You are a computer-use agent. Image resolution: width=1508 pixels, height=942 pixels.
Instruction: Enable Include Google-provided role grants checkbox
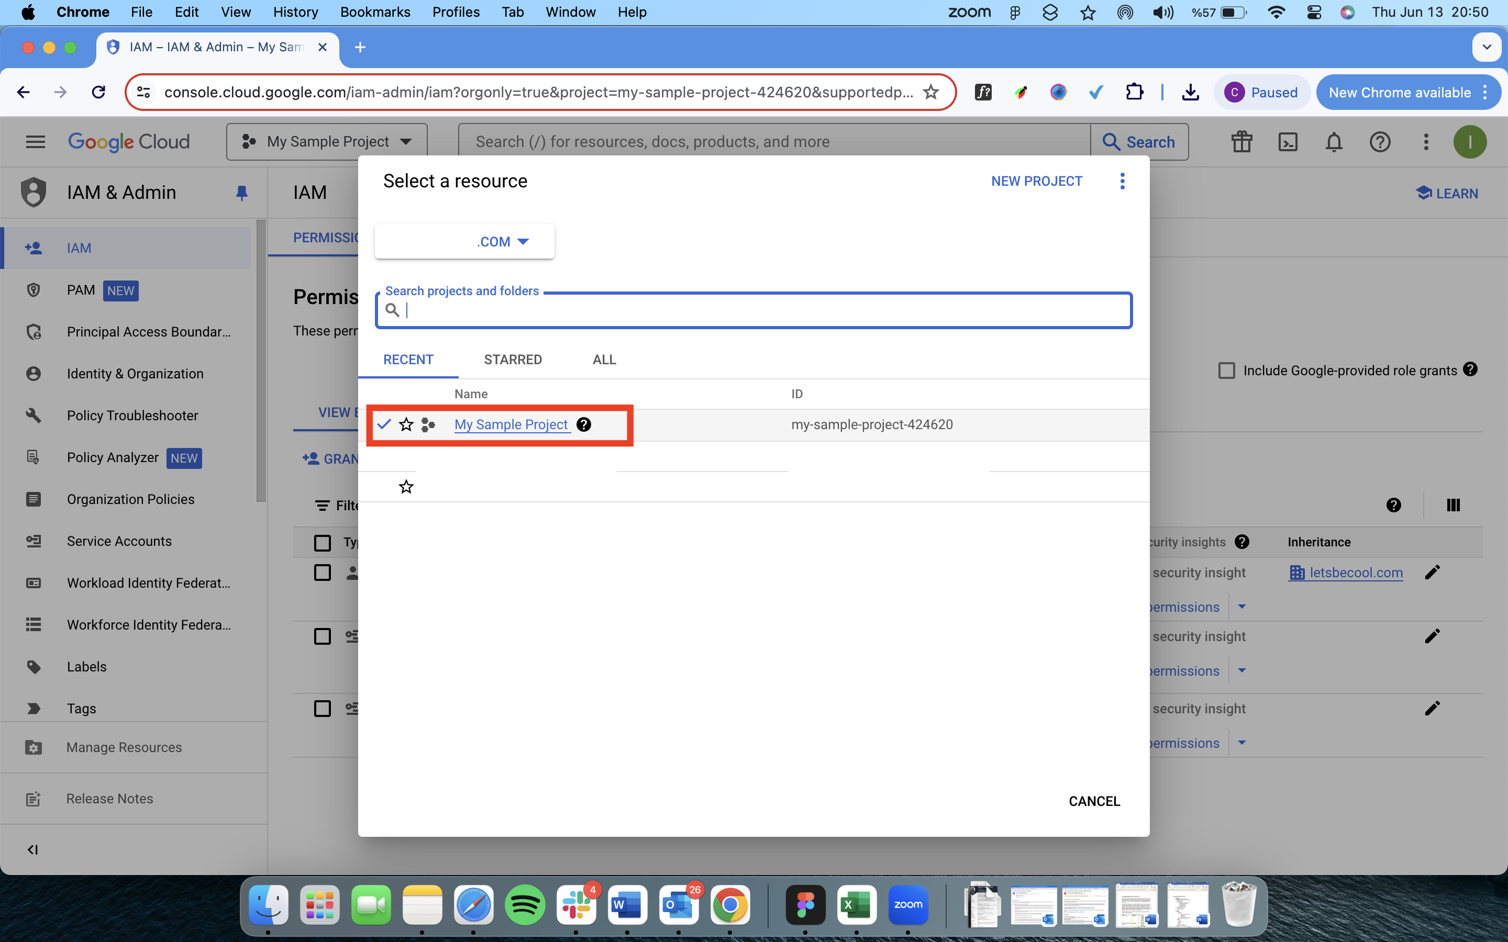1226,371
